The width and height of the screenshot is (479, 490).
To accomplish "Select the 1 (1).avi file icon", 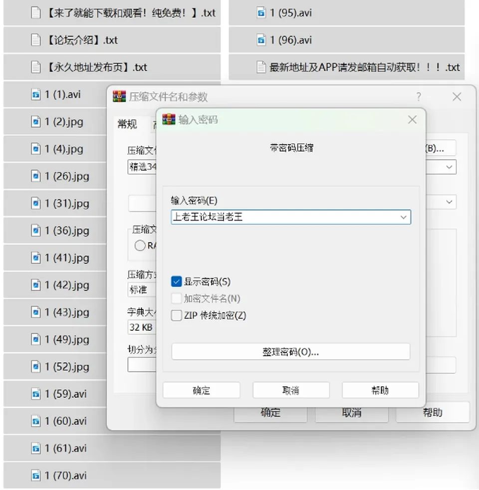I will [36, 94].
